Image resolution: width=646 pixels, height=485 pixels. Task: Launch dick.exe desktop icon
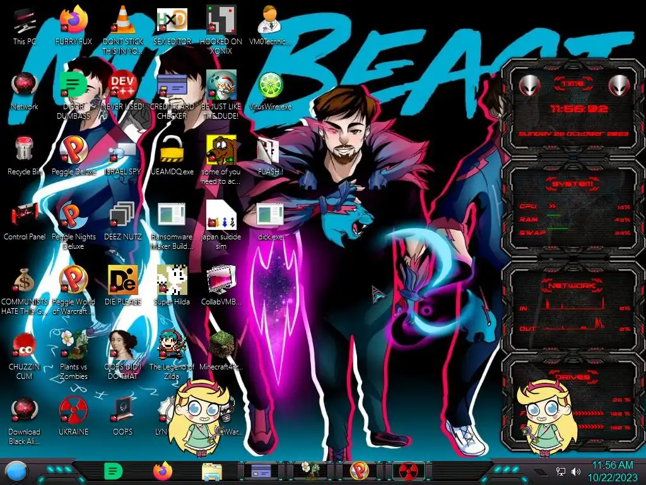click(270, 215)
